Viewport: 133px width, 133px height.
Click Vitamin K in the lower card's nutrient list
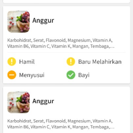61,127
